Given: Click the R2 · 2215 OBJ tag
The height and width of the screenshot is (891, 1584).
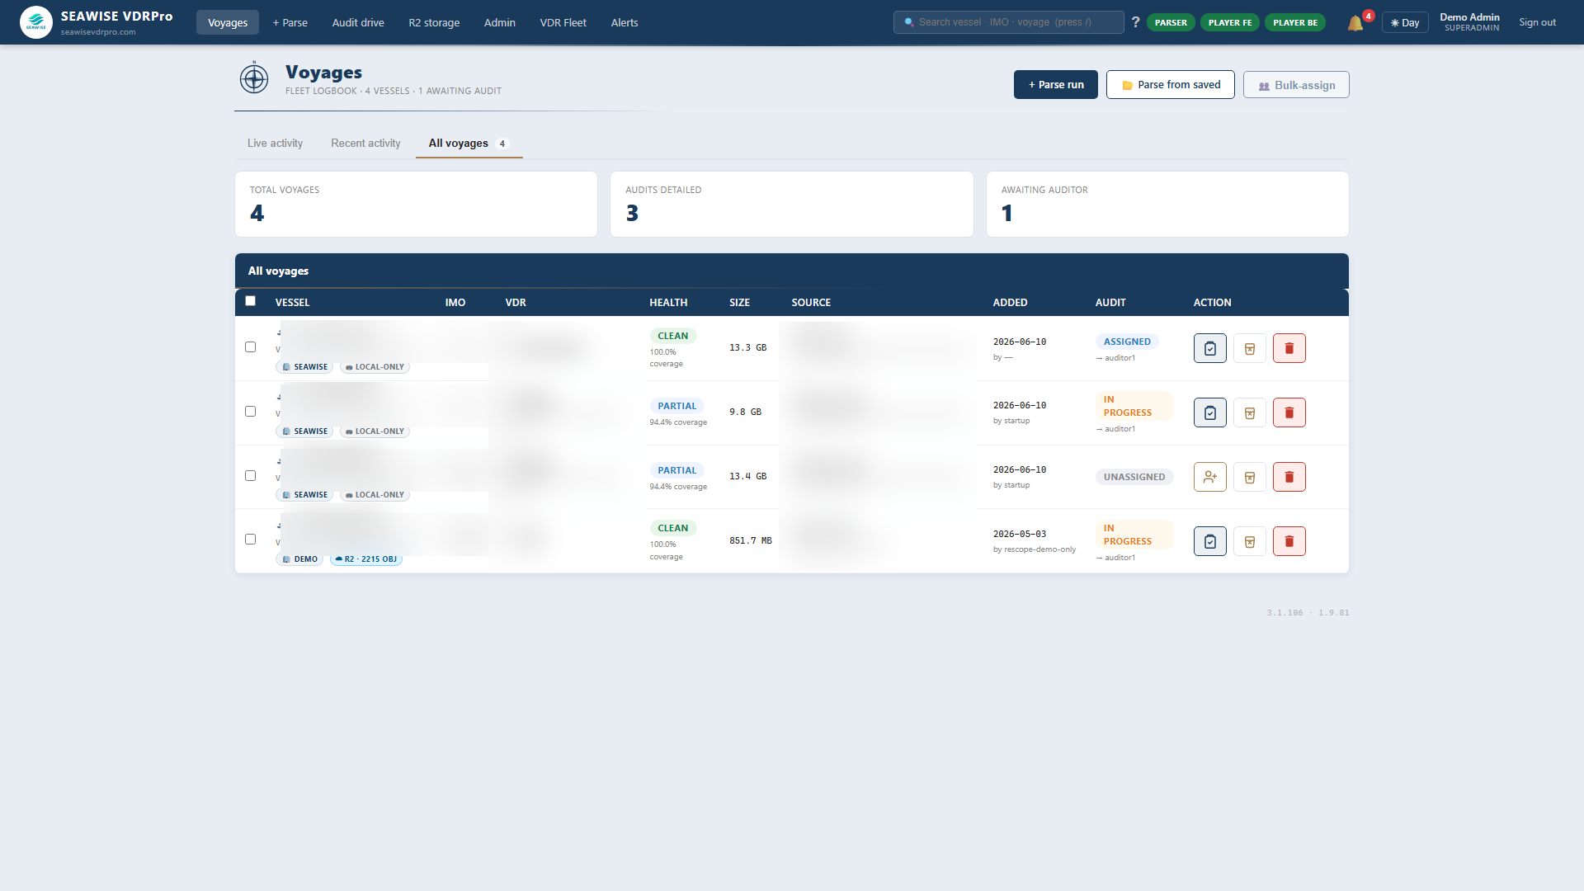Looking at the screenshot, I should (366, 559).
